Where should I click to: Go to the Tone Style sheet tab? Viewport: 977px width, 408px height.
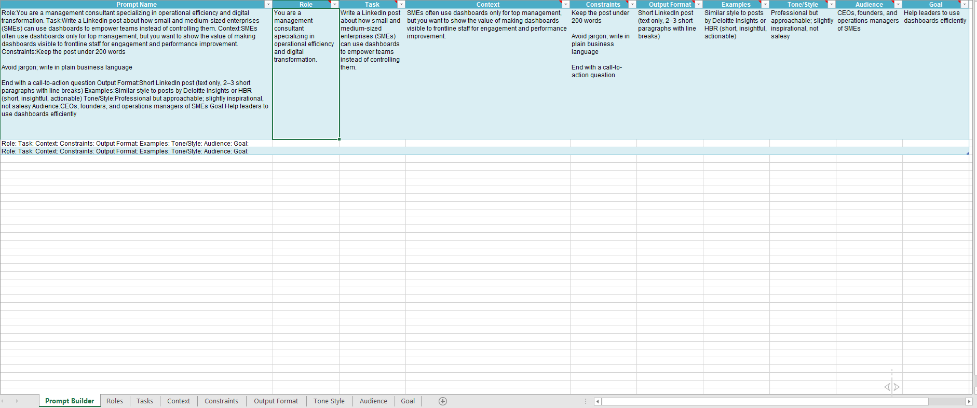329,401
